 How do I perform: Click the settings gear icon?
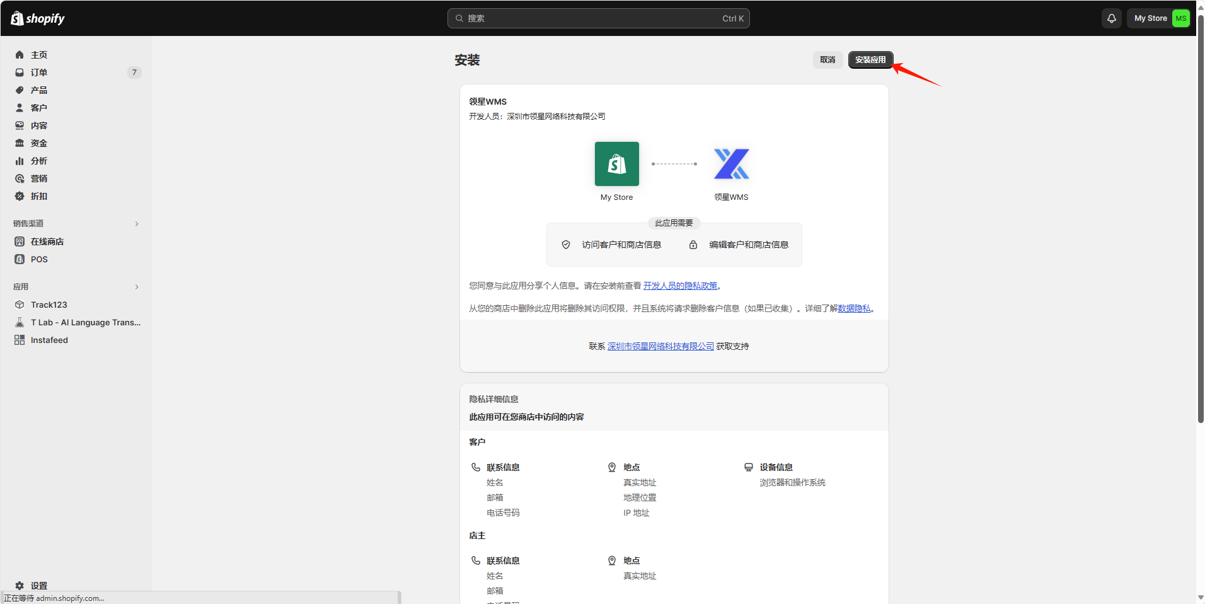[20, 586]
